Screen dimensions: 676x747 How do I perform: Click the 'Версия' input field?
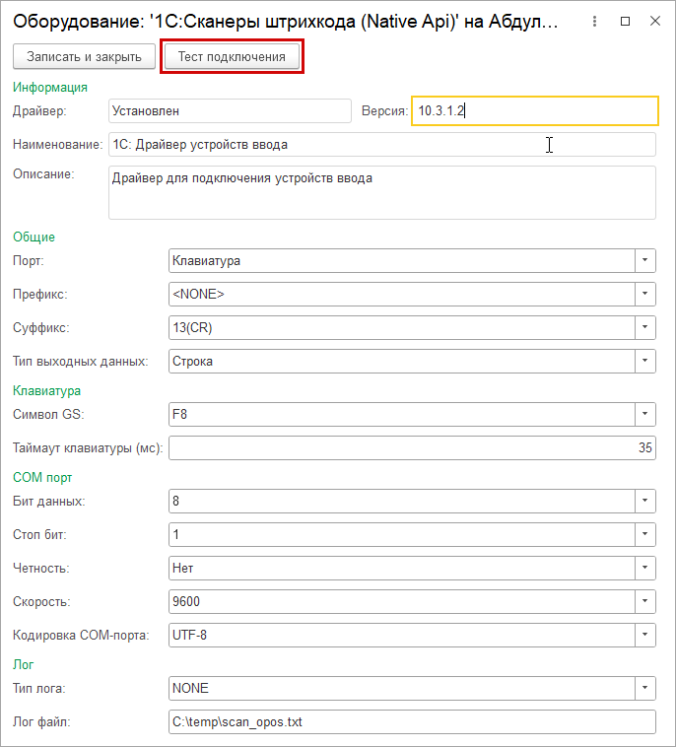pos(534,110)
